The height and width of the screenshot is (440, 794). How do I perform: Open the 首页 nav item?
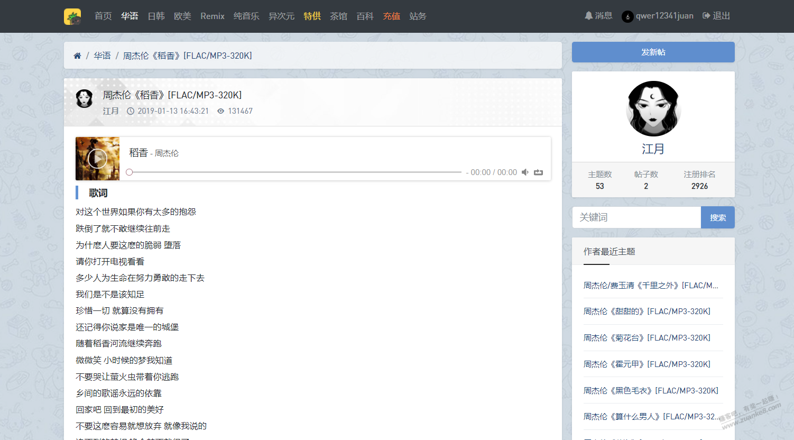tap(103, 16)
